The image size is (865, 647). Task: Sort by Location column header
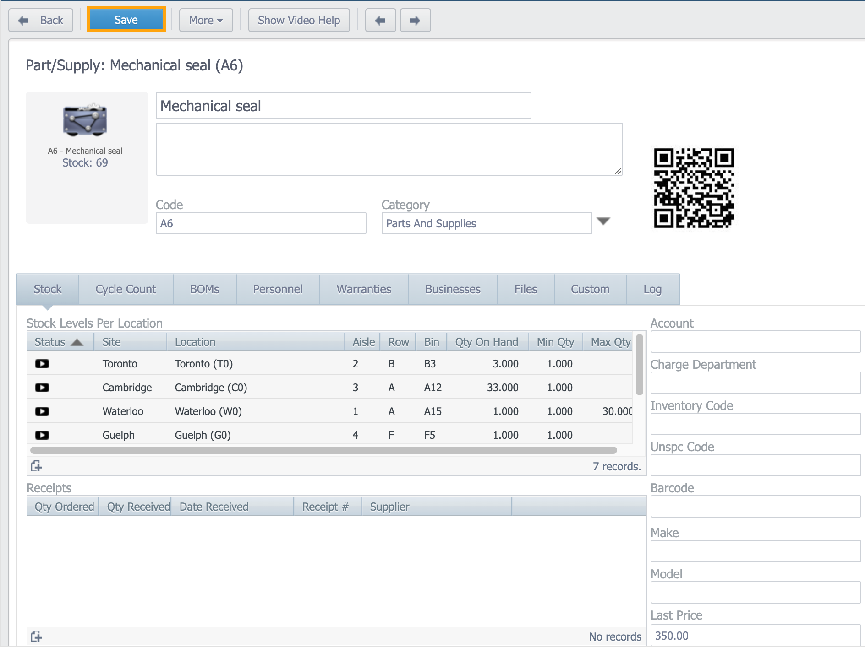pyautogui.click(x=255, y=342)
